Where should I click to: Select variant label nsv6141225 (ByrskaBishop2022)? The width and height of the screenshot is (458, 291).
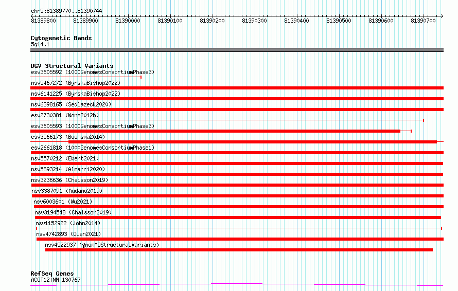(x=76, y=94)
